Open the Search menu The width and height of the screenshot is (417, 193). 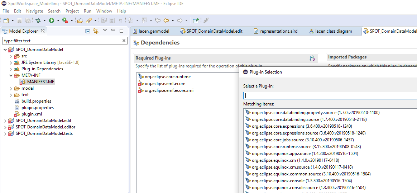click(x=54, y=11)
